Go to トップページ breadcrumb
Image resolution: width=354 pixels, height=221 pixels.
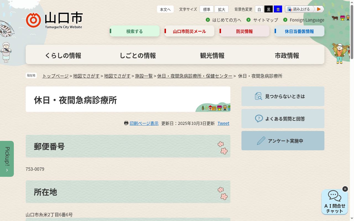pos(55,76)
